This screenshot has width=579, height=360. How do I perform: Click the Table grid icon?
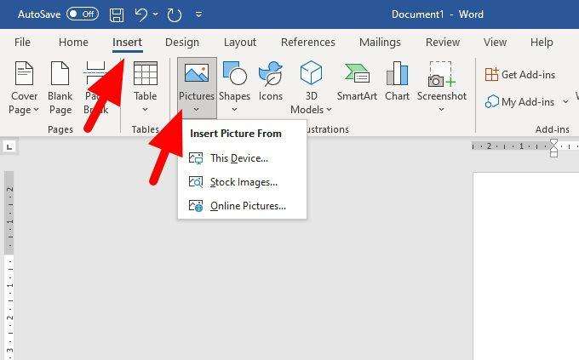point(145,73)
